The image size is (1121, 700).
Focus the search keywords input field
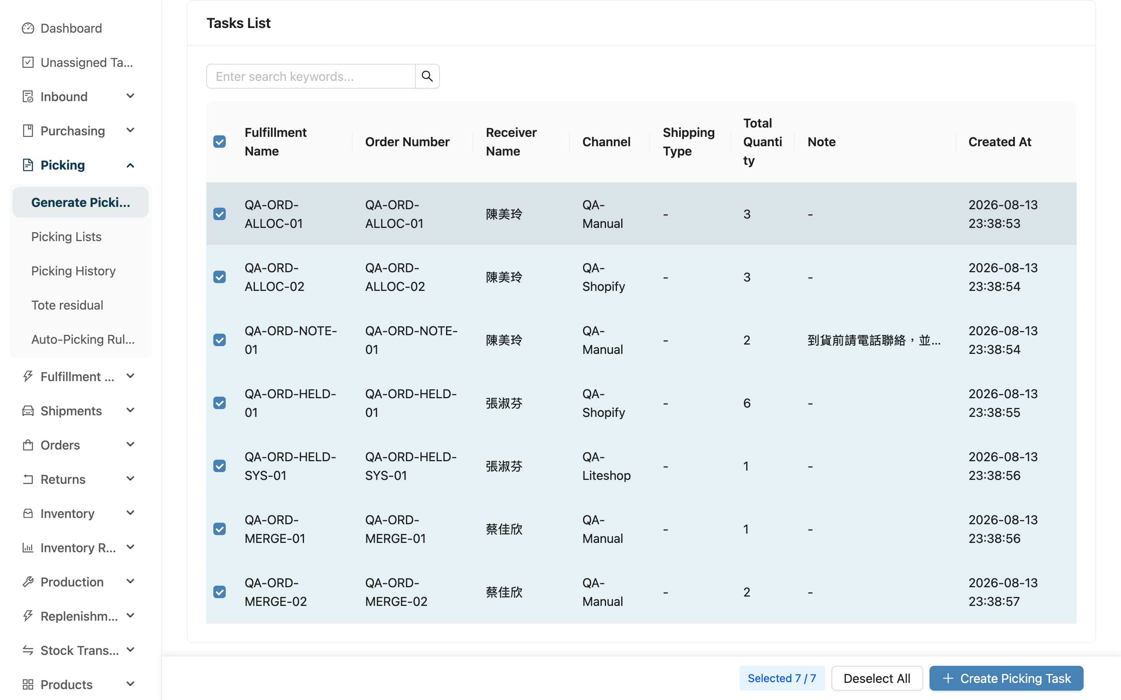pyautogui.click(x=311, y=76)
